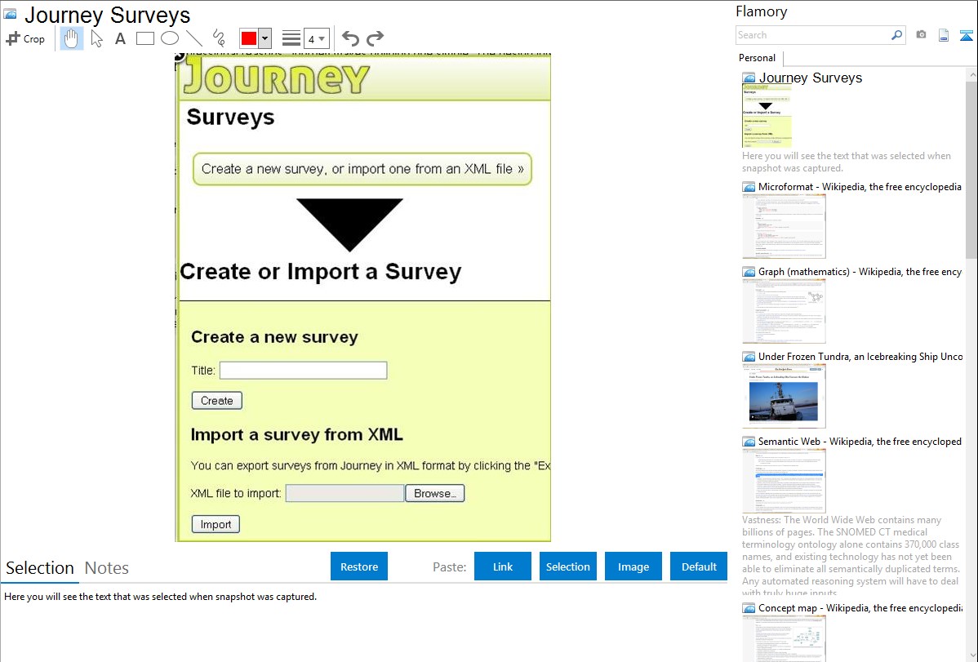
Task: Open the Microformat Wikipedia snapshot thumbnail
Action: pyautogui.click(x=784, y=226)
